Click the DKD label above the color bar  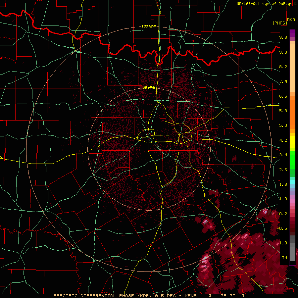291,20
